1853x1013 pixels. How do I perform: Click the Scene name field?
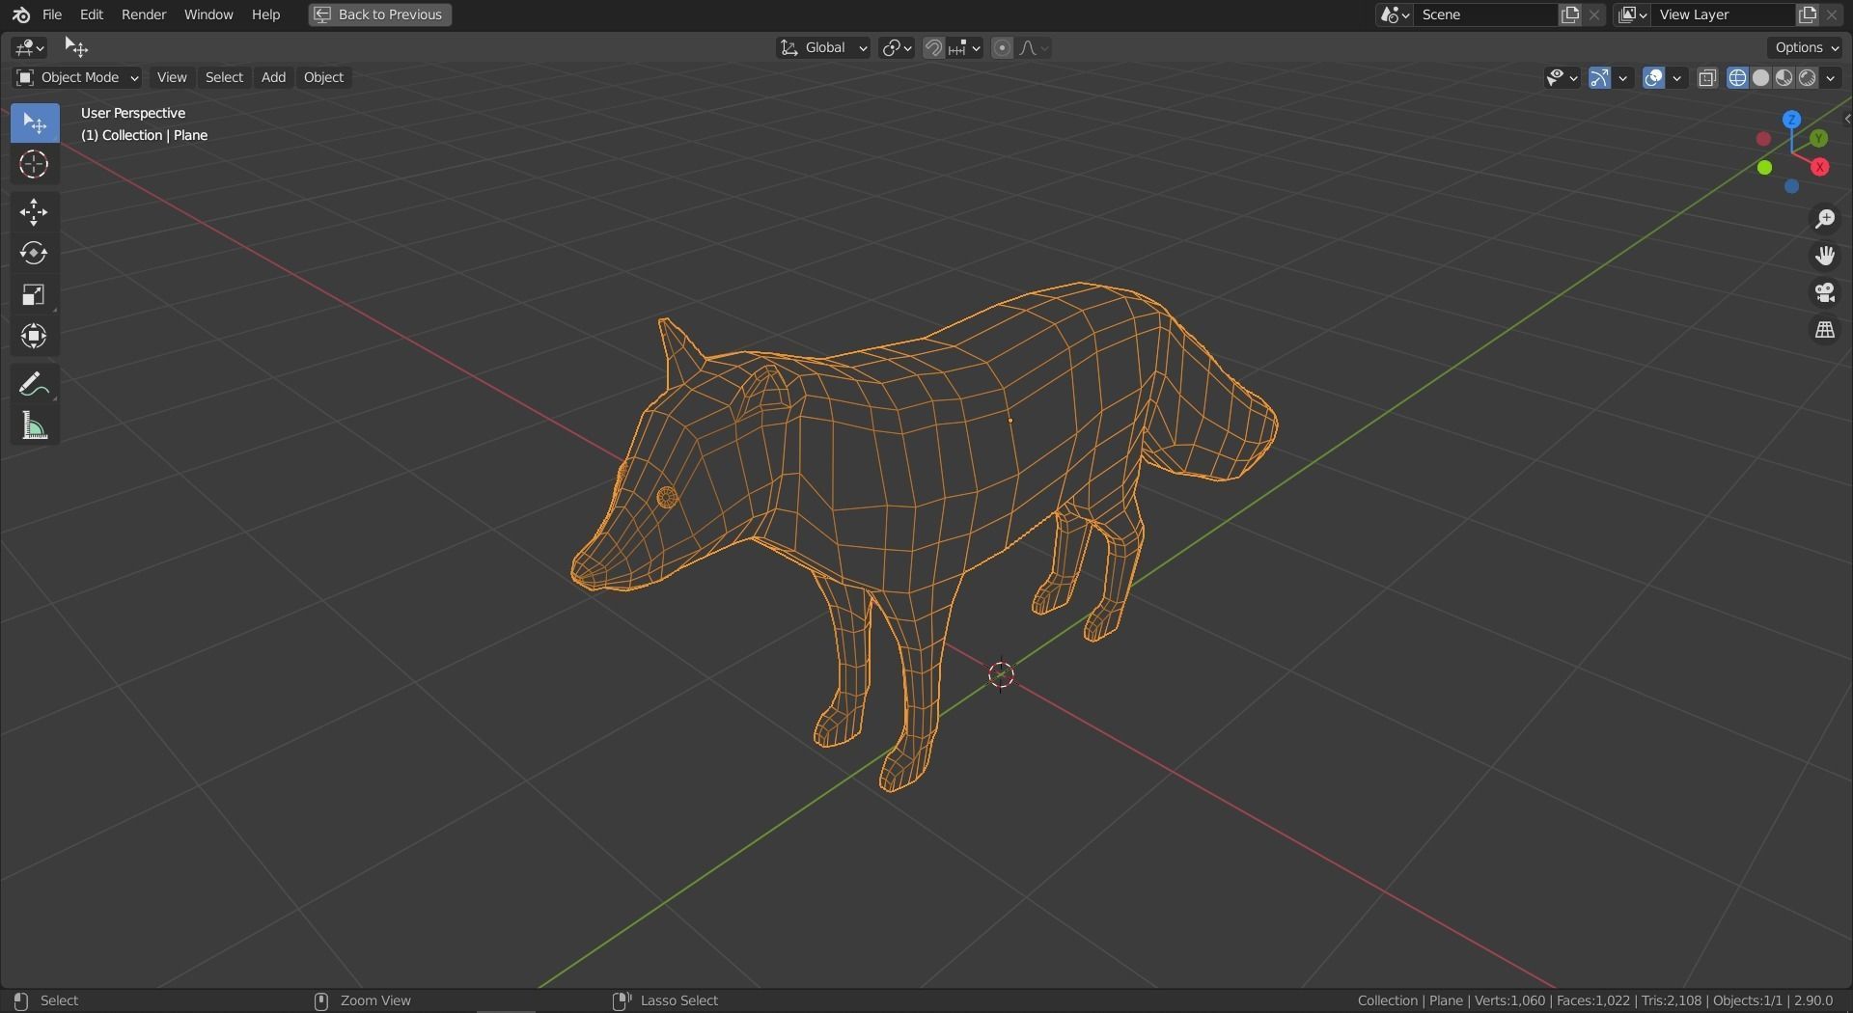(1485, 14)
